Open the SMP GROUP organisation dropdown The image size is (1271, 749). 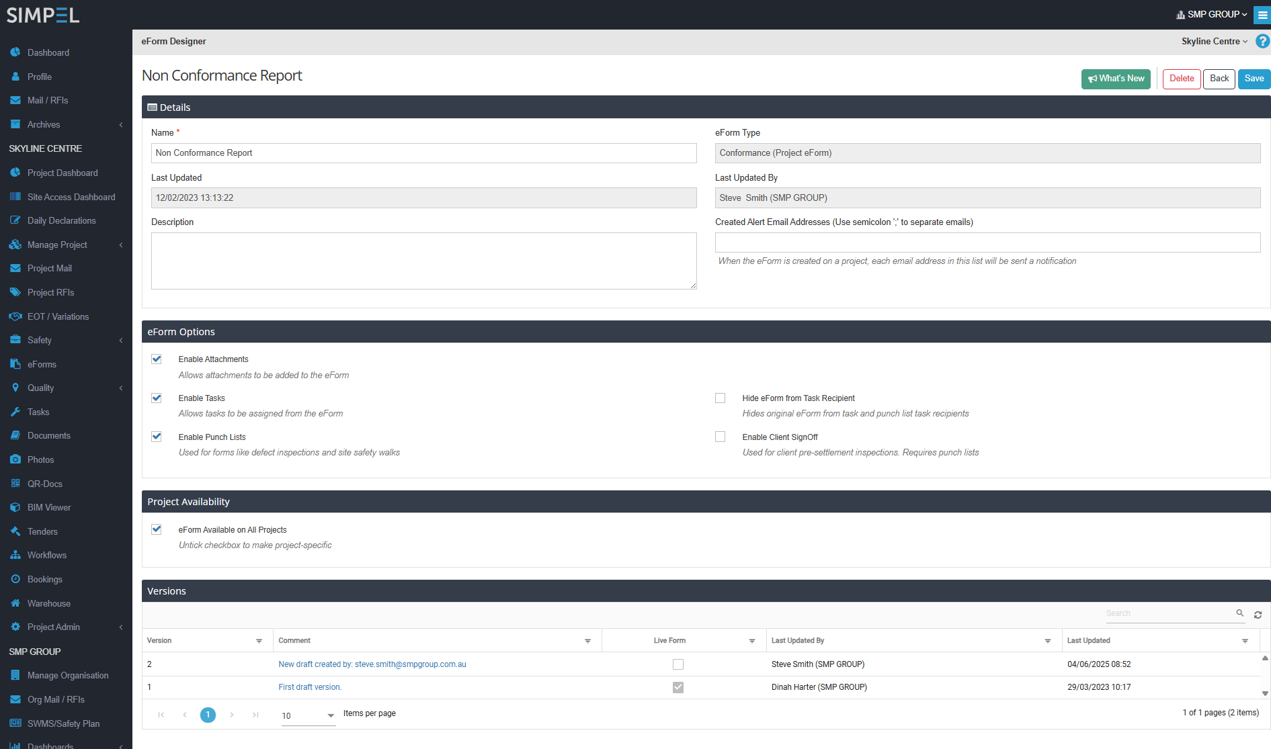pos(1212,14)
